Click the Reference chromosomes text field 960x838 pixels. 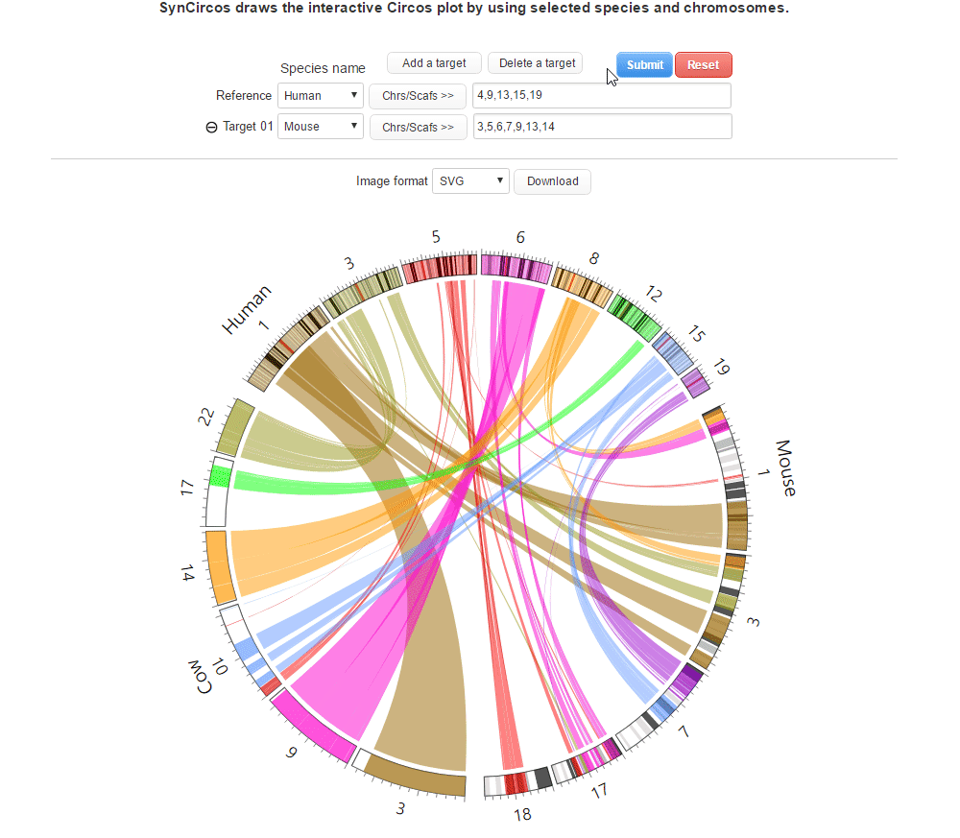click(602, 96)
